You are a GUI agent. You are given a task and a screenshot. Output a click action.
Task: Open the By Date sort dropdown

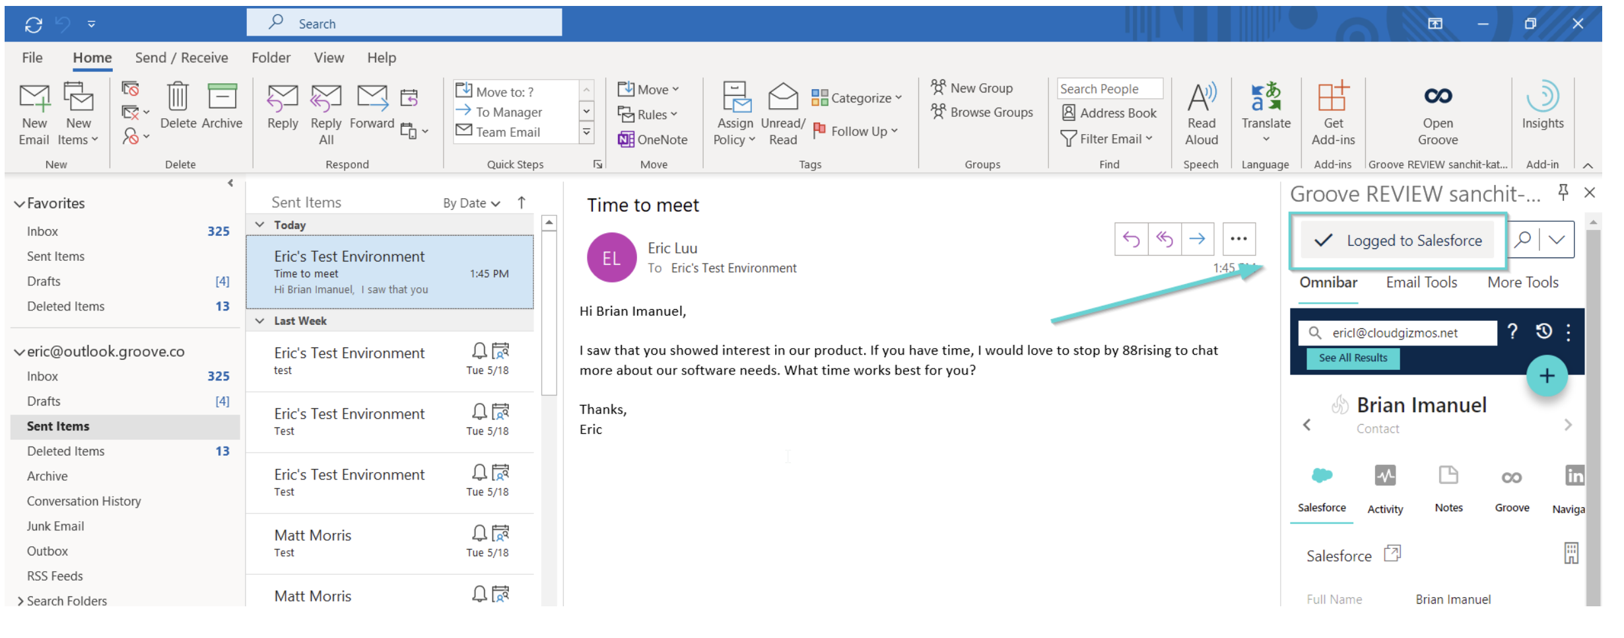pos(471,203)
